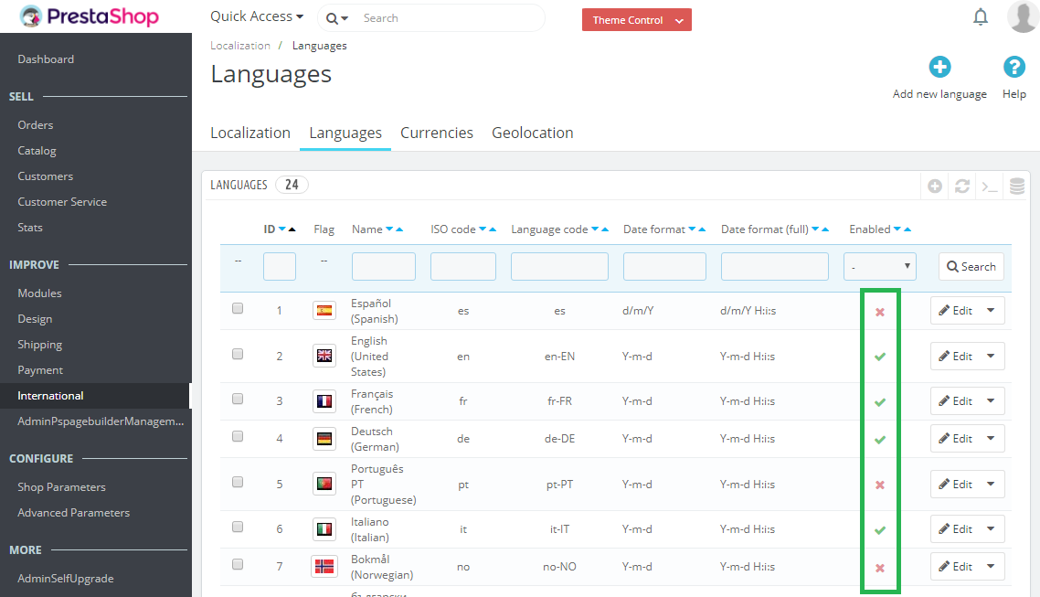Disable English via its green checkmark
Screen dimensions: 1040x597
point(880,357)
